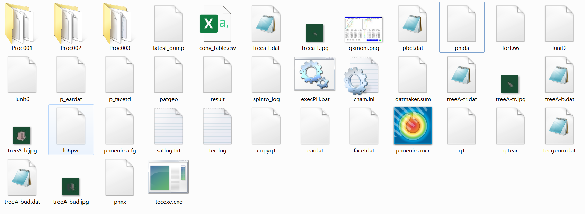Select the gxmoni.png image thumbnail
The height and width of the screenshot is (214, 585).
[x=363, y=29]
